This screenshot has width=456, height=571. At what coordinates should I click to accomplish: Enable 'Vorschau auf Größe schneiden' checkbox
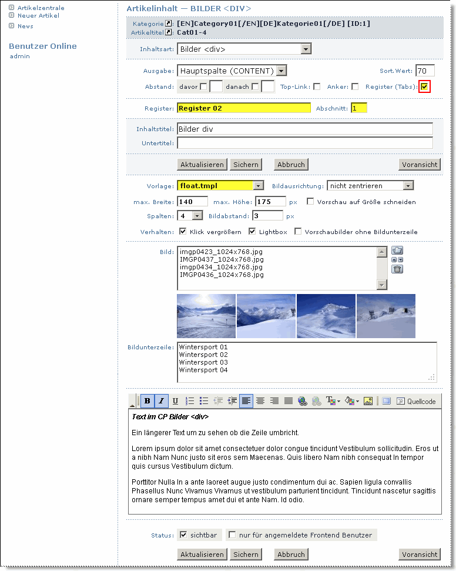[x=310, y=202]
